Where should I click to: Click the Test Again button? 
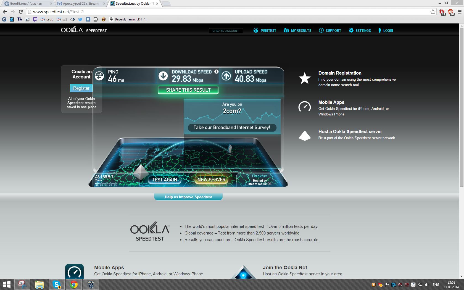pos(165,180)
